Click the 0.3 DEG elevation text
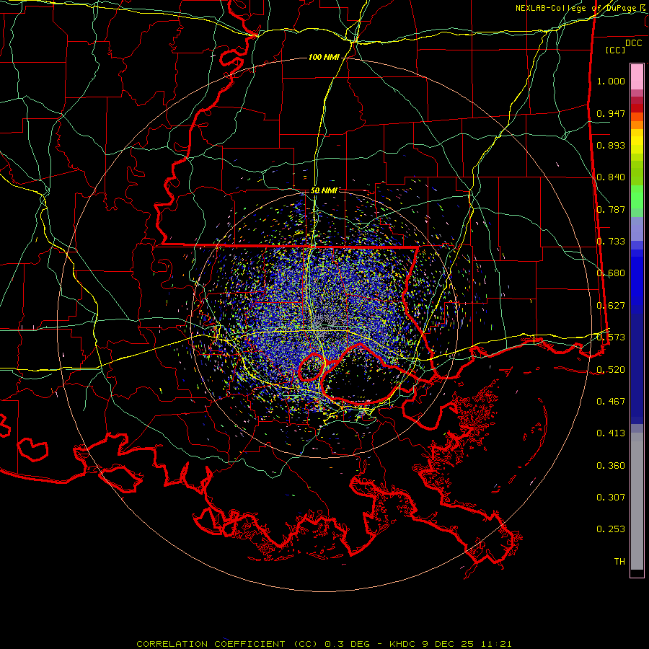The image size is (649, 649). [x=347, y=644]
